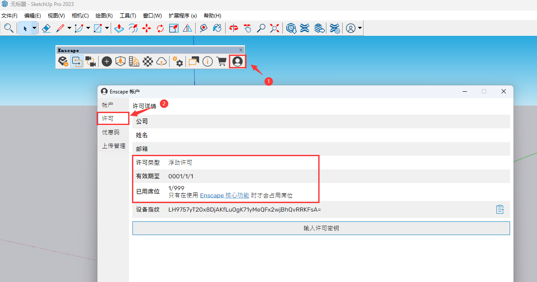This screenshot has width=537, height=282.
Task: Click the Search magnifier in SketchUp toolbar
Action: click(8, 29)
